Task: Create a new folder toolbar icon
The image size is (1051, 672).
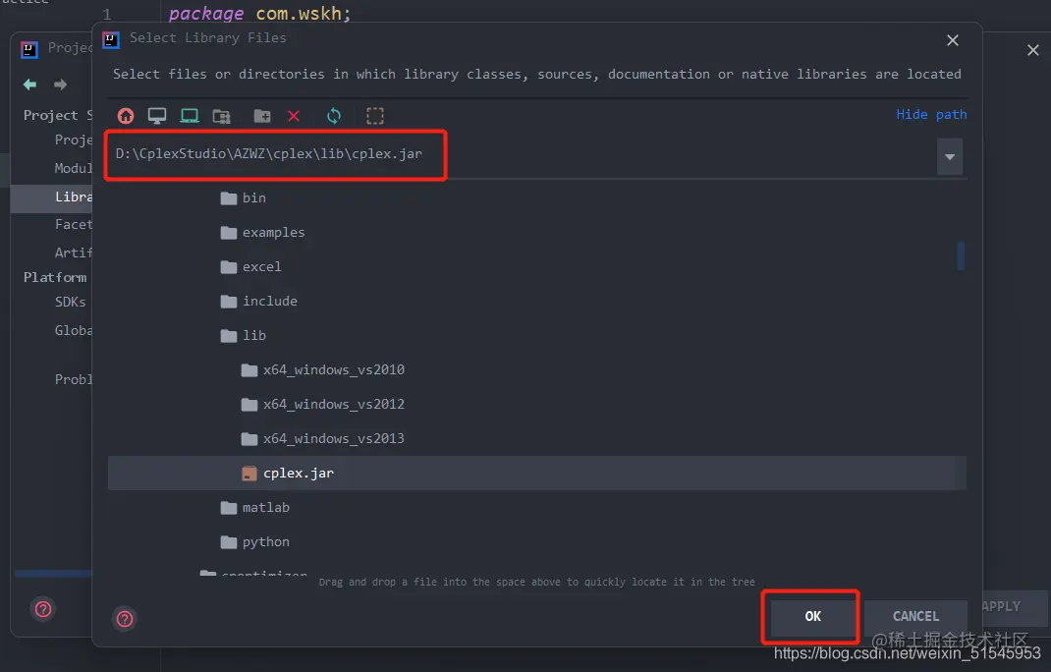Action: click(262, 116)
